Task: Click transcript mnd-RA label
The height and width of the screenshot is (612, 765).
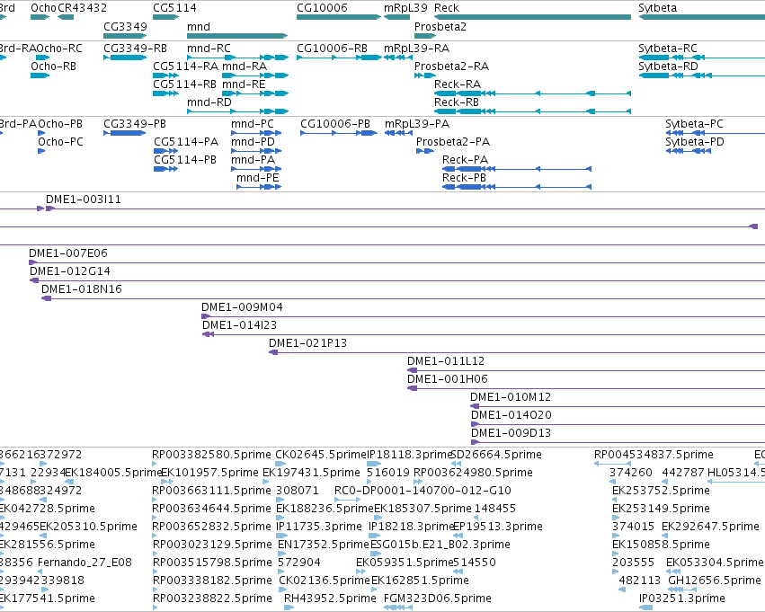Action: (x=245, y=67)
